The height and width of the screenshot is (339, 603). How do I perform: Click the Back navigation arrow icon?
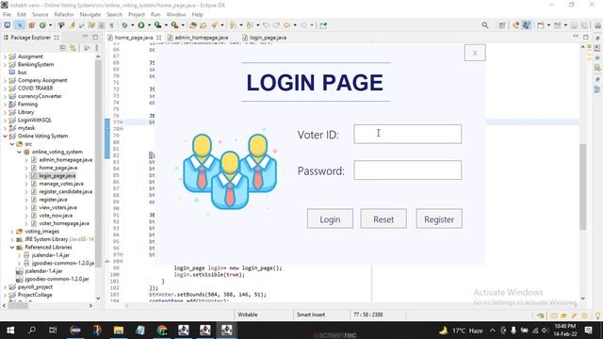(x=286, y=25)
